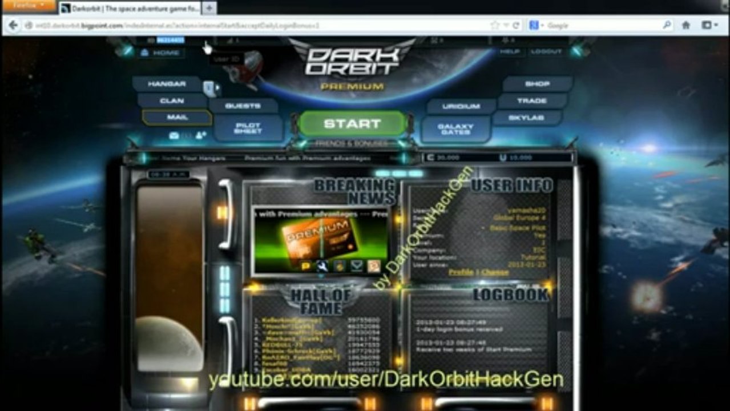730x411 pixels.
Task: Open GALAXY GATES
Action: pos(455,129)
